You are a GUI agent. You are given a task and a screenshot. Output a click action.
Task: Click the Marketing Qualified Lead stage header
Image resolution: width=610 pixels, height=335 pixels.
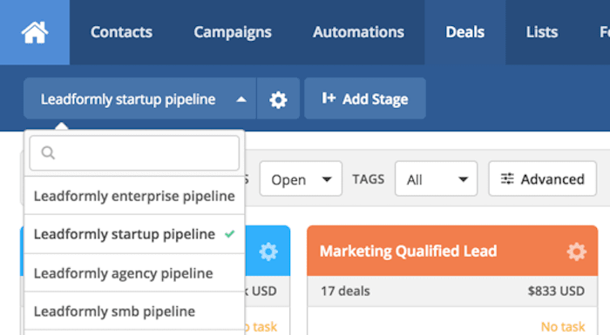pos(452,251)
